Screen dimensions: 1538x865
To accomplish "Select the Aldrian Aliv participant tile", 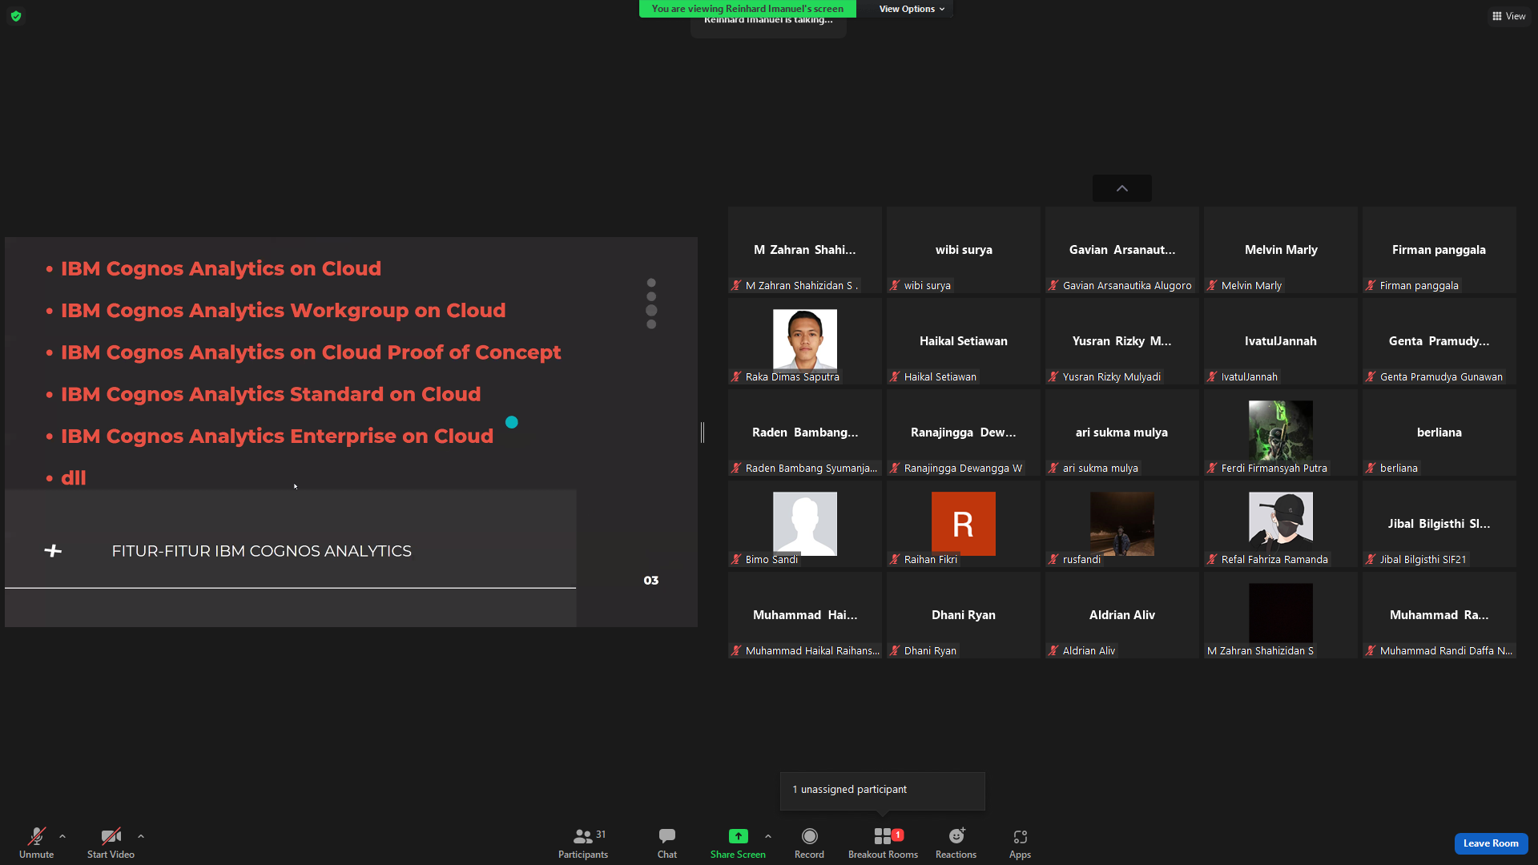I will (x=1122, y=615).
